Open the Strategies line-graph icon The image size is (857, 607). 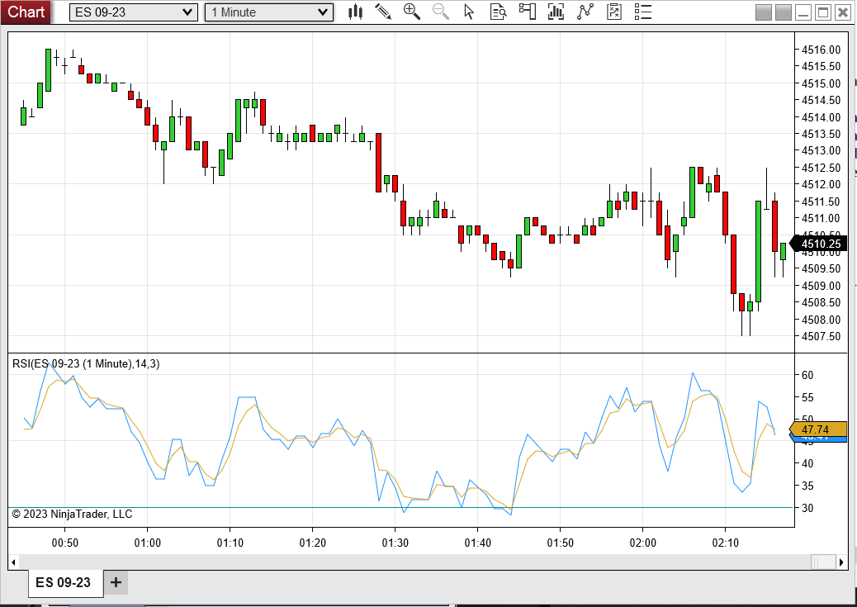click(585, 12)
